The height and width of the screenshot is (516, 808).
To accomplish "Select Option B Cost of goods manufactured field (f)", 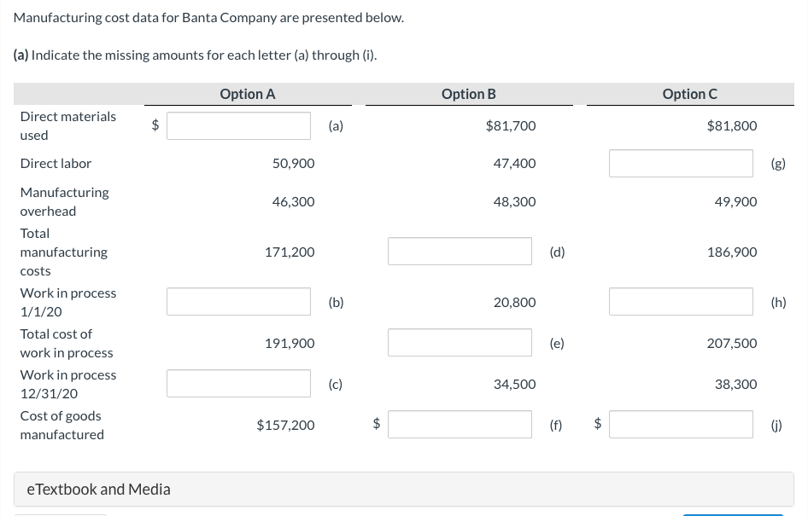I will pyautogui.click(x=460, y=425).
